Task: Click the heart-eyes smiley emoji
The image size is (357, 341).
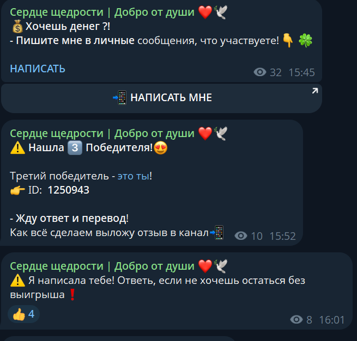Action: pyautogui.click(x=160, y=148)
